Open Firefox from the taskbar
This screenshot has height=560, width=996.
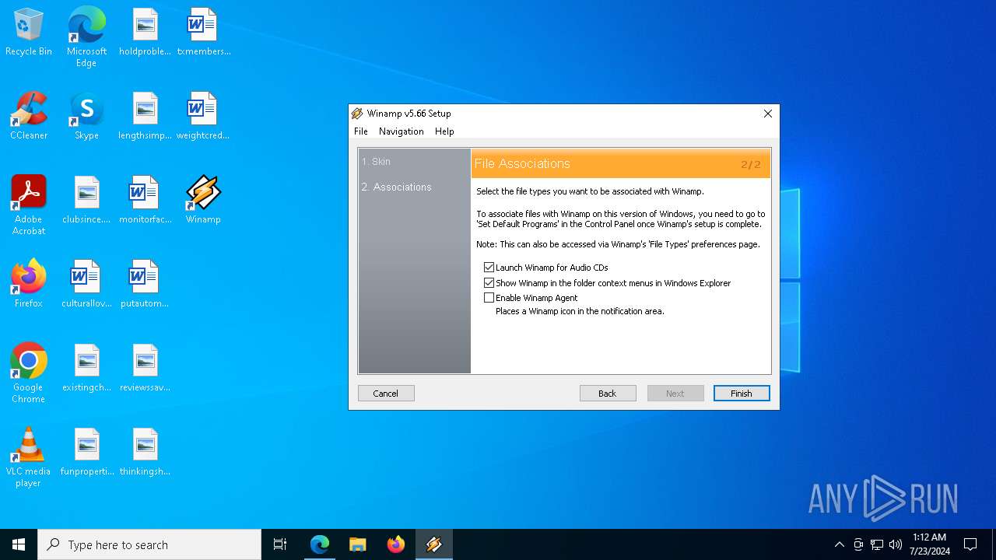click(396, 544)
